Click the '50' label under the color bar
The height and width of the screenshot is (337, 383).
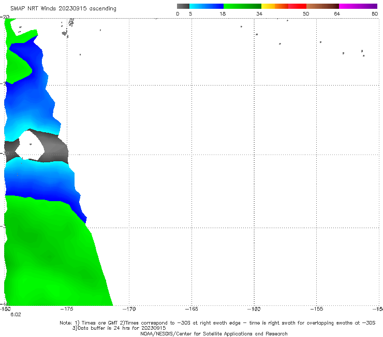[306, 13]
